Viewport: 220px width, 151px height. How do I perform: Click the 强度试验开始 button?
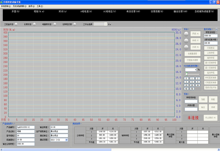click(211, 87)
